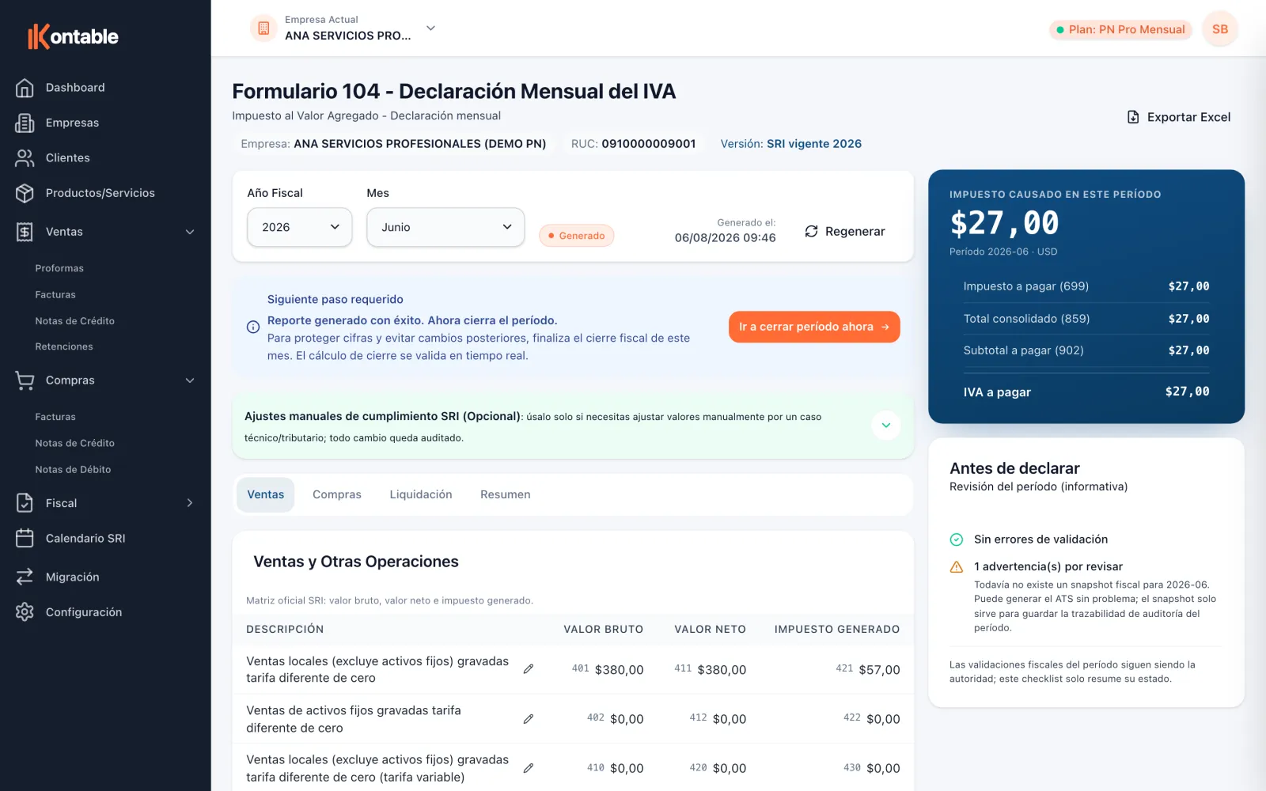1266x791 pixels.
Task: Click the Regenerar refresh icon
Action: (x=811, y=231)
